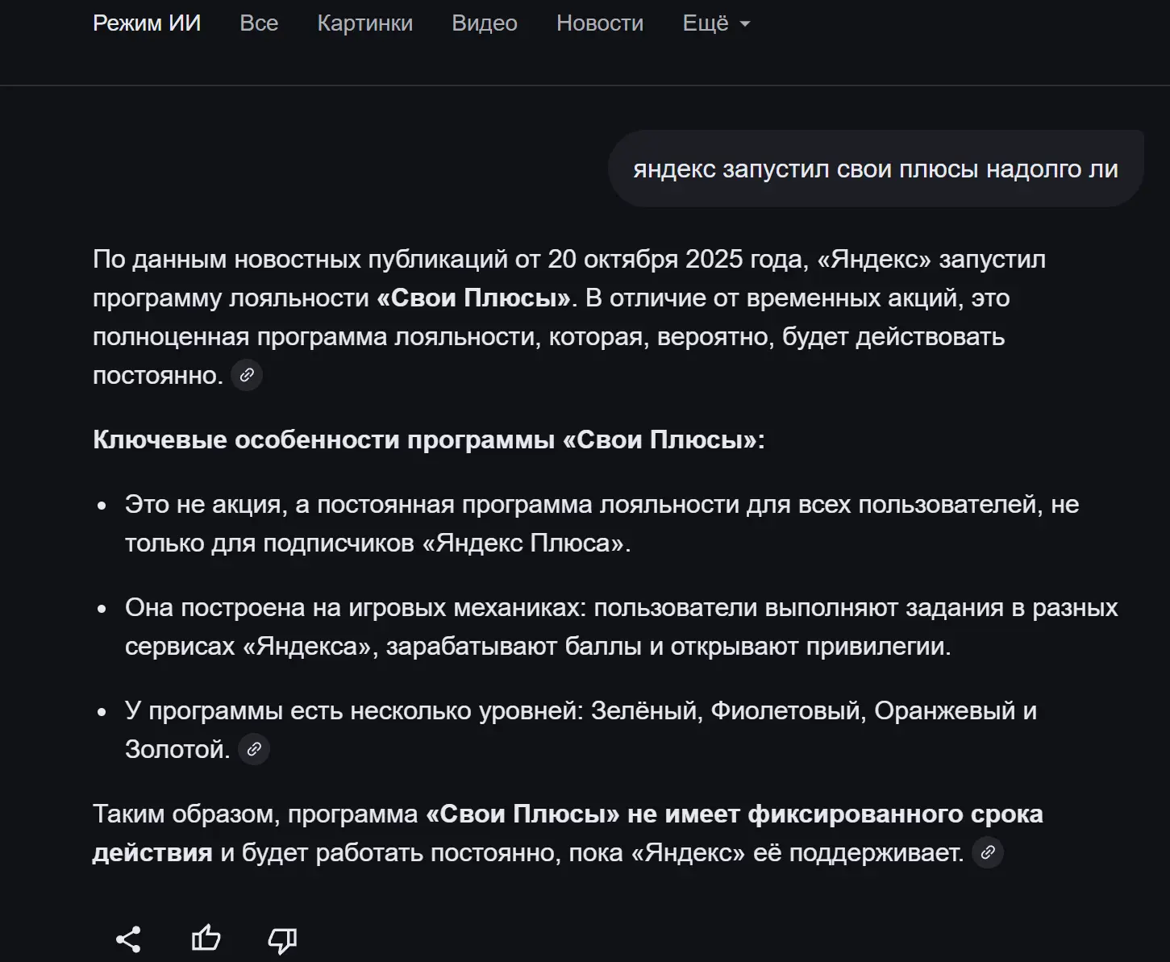This screenshot has width=1170, height=962.
Task: Select the bullet starting «У программы есть несколько уровней»
Action: 581,730
